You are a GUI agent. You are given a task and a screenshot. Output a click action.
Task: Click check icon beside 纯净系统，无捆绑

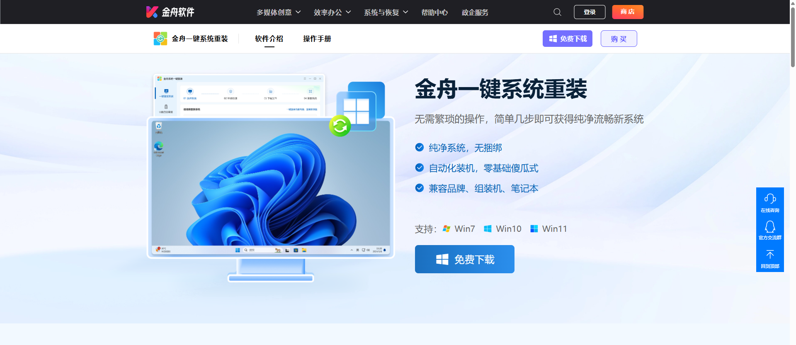[420, 148]
